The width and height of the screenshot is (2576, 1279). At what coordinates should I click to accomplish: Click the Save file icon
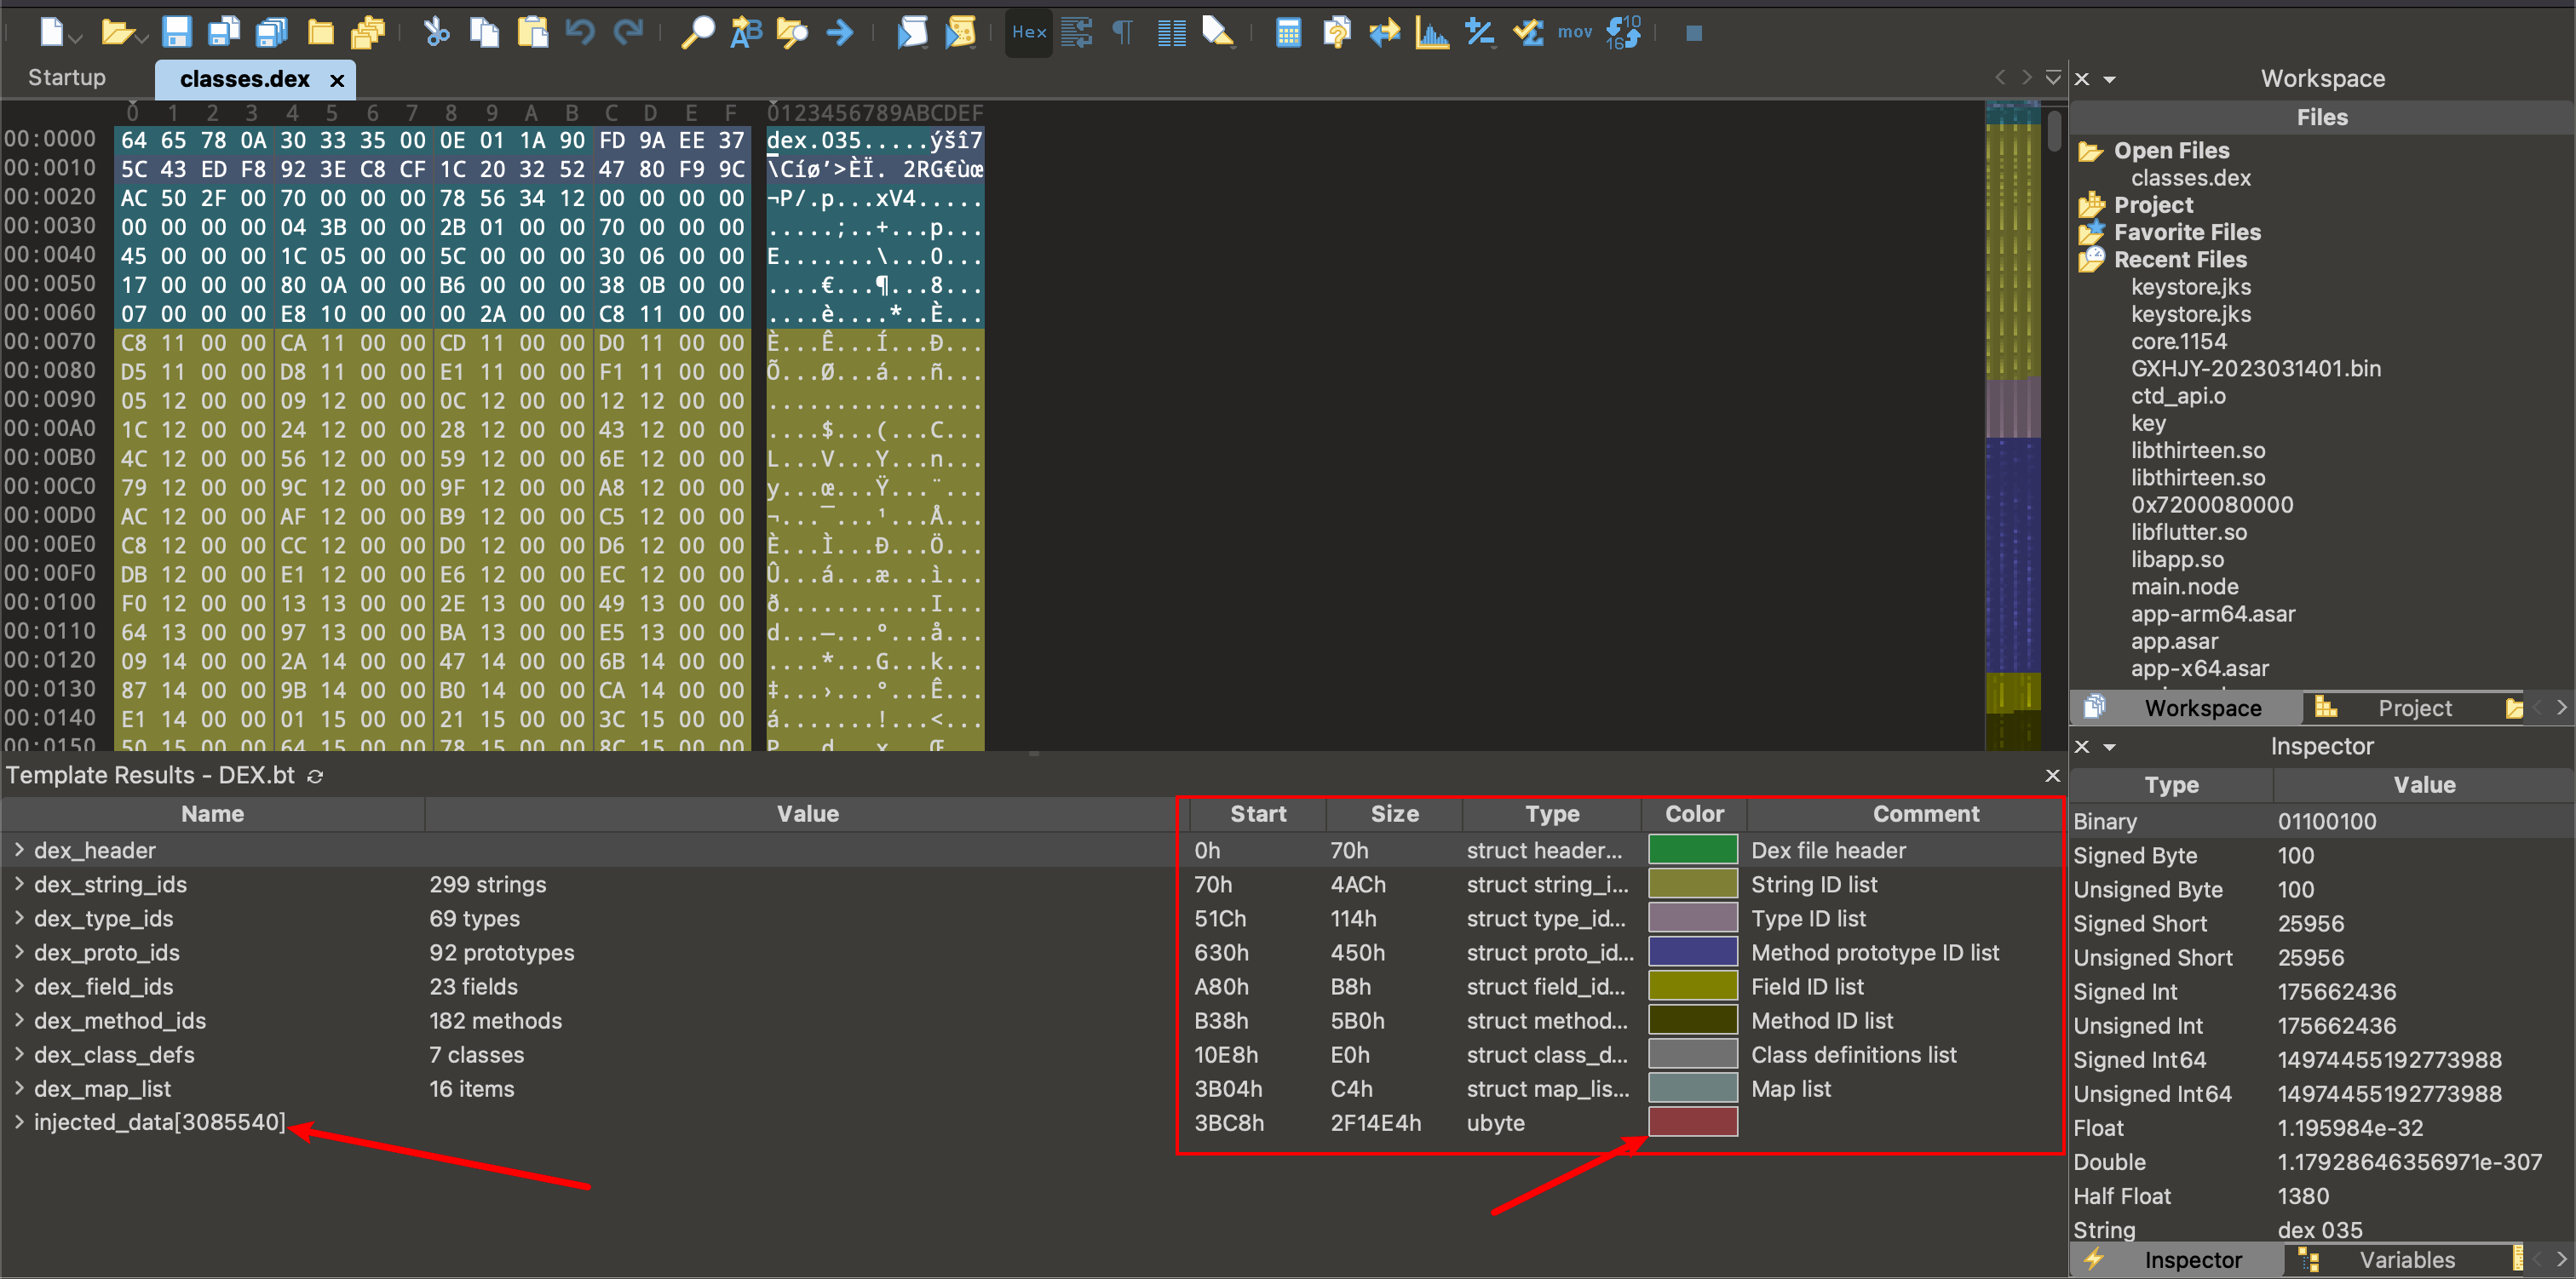(176, 32)
